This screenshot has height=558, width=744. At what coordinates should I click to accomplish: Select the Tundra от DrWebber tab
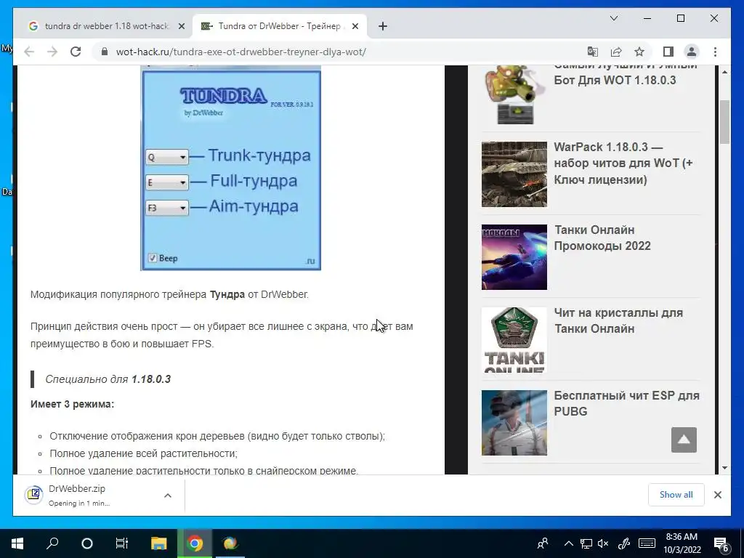(280, 27)
